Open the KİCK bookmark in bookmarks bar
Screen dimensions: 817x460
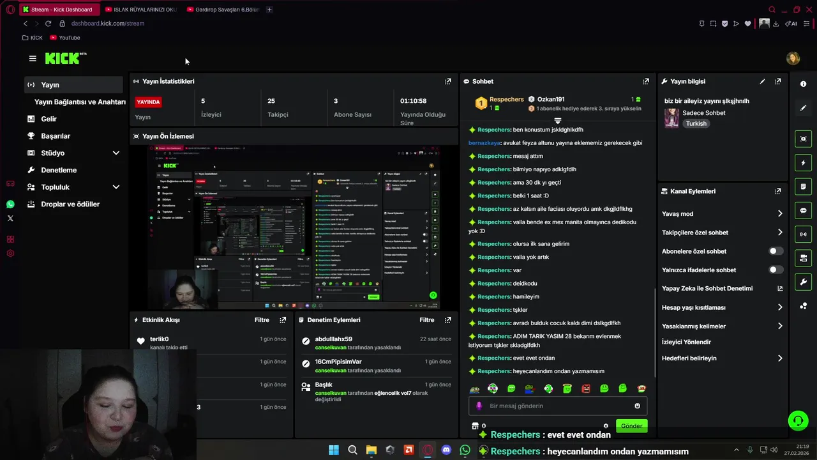coord(32,38)
